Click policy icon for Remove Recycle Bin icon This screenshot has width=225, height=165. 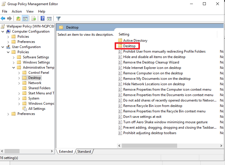[x=120, y=106]
